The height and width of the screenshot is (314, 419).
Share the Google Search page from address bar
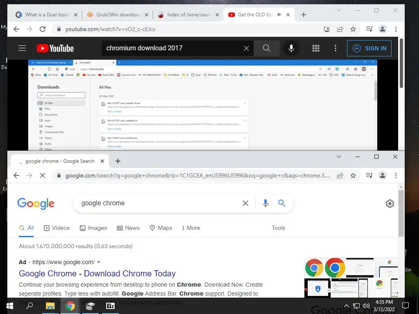[x=340, y=175]
